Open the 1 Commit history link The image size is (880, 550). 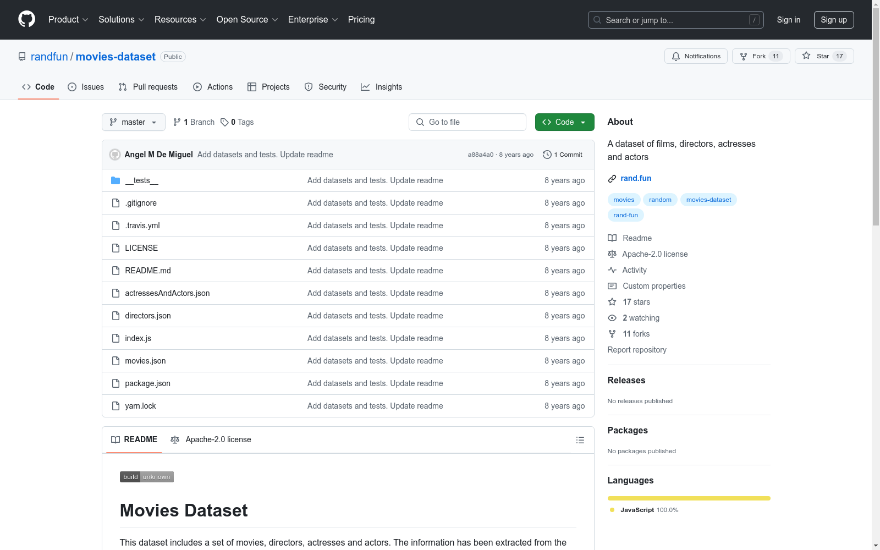click(563, 155)
